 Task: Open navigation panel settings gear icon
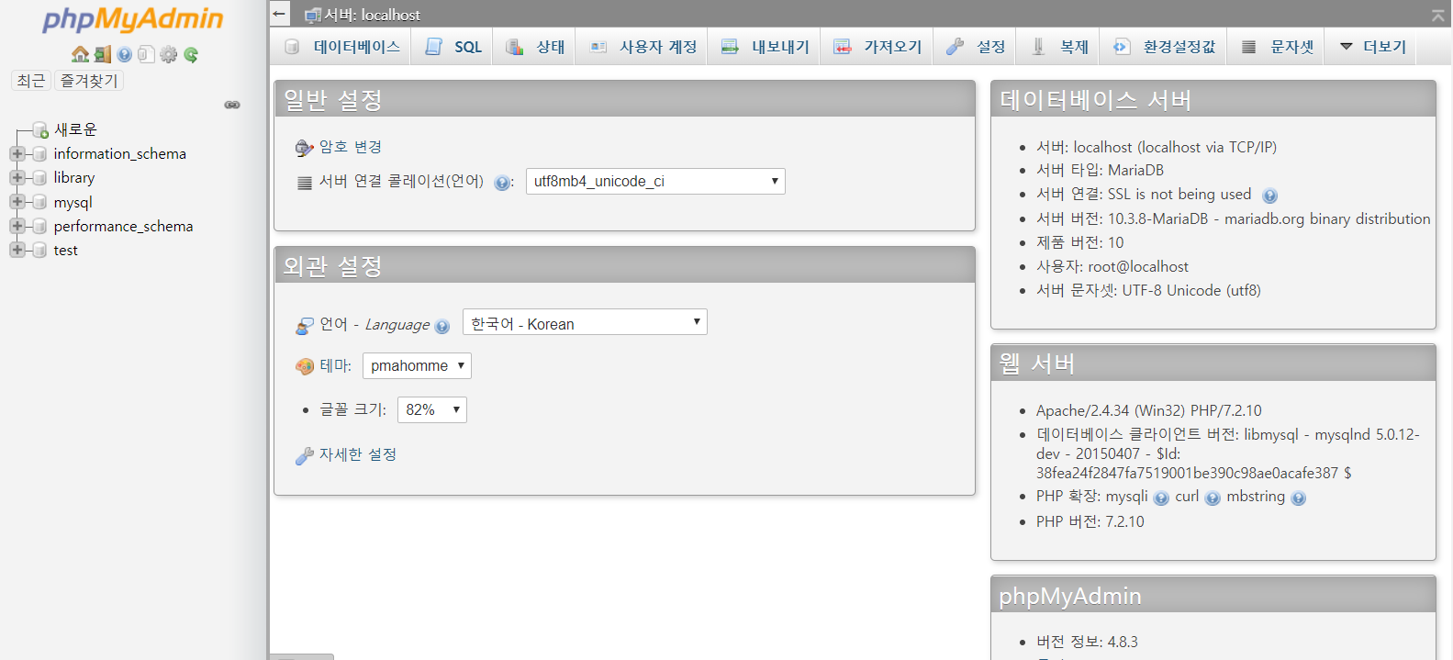click(x=168, y=54)
